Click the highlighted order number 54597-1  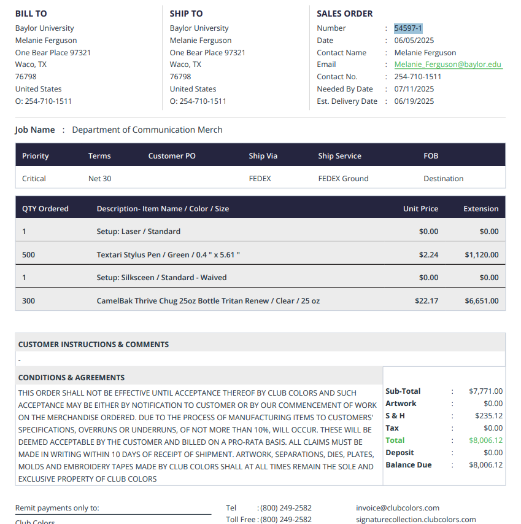408,28
